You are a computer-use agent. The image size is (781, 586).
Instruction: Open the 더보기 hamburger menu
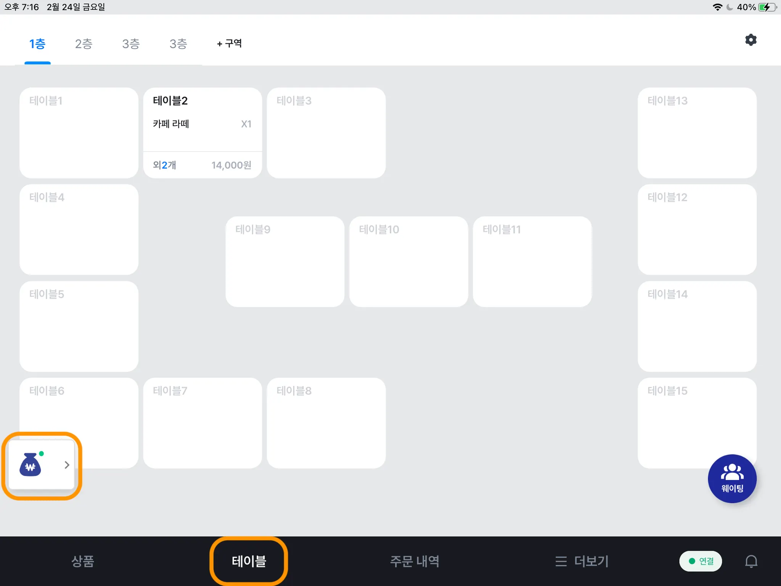tap(582, 561)
